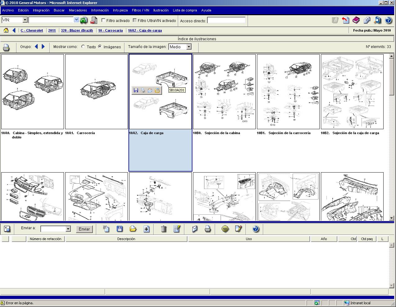The height and width of the screenshot is (307, 396).
Task: Click the Número de refacción column header
Action: [x=46, y=239]
